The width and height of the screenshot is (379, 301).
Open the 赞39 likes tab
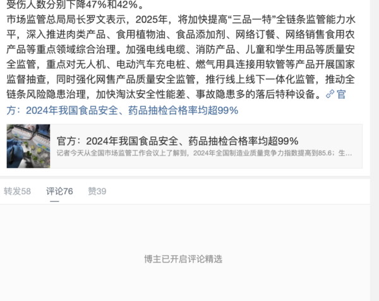tap(97, 191)
